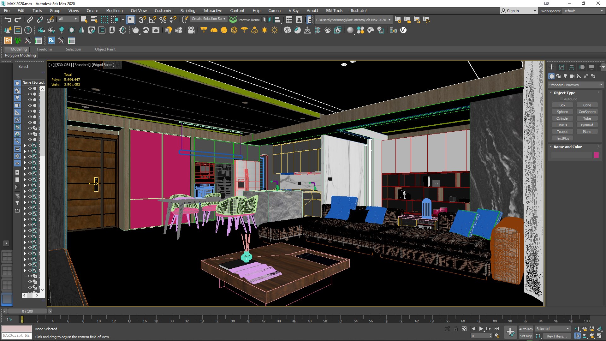
Task: Open the Modify tab in command panel
Action: point(561,67)
